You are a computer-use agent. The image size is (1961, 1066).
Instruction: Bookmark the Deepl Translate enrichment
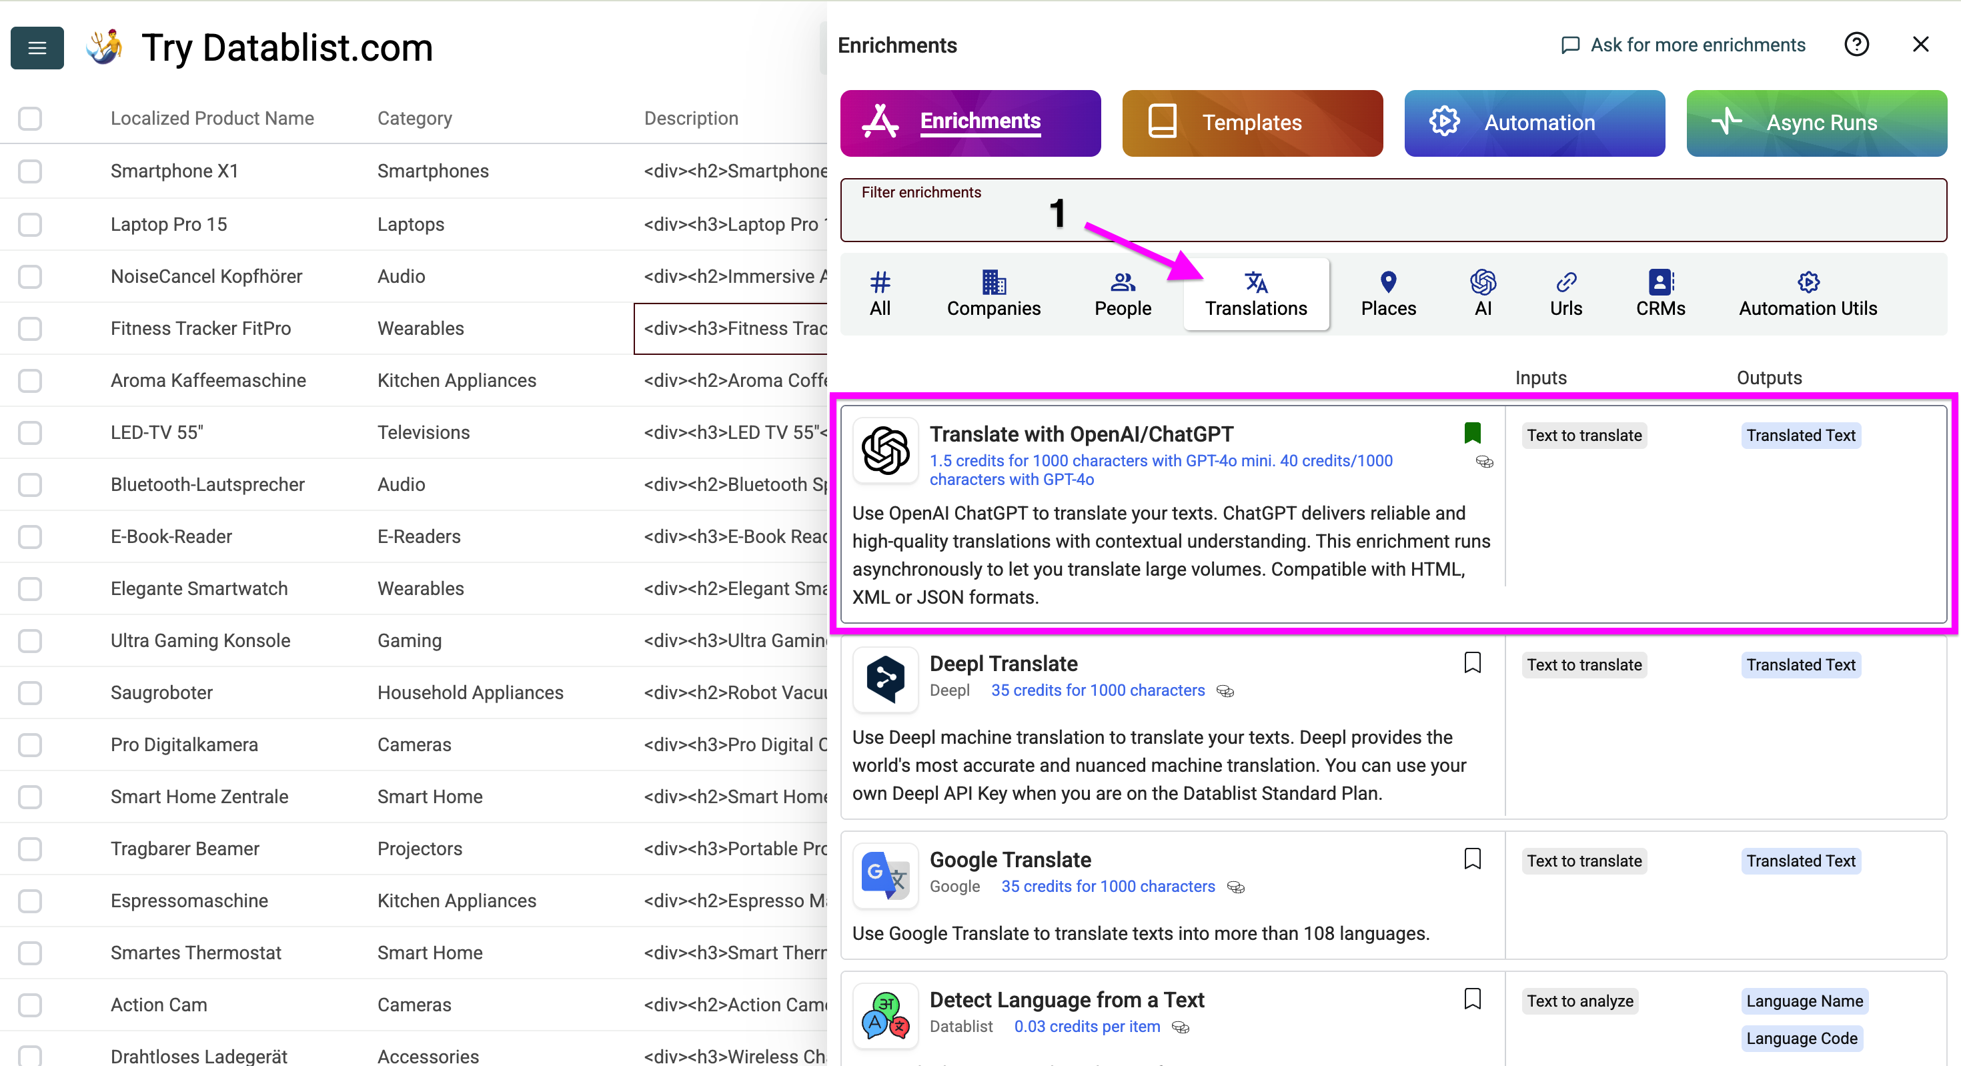point(1472,663)
